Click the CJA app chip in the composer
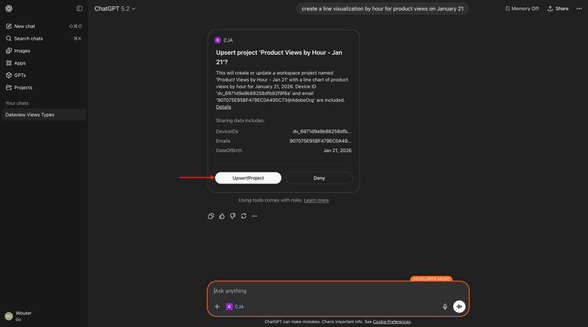Image resolution: width=588 pixels, height=327 pixels. pos(234,307)
